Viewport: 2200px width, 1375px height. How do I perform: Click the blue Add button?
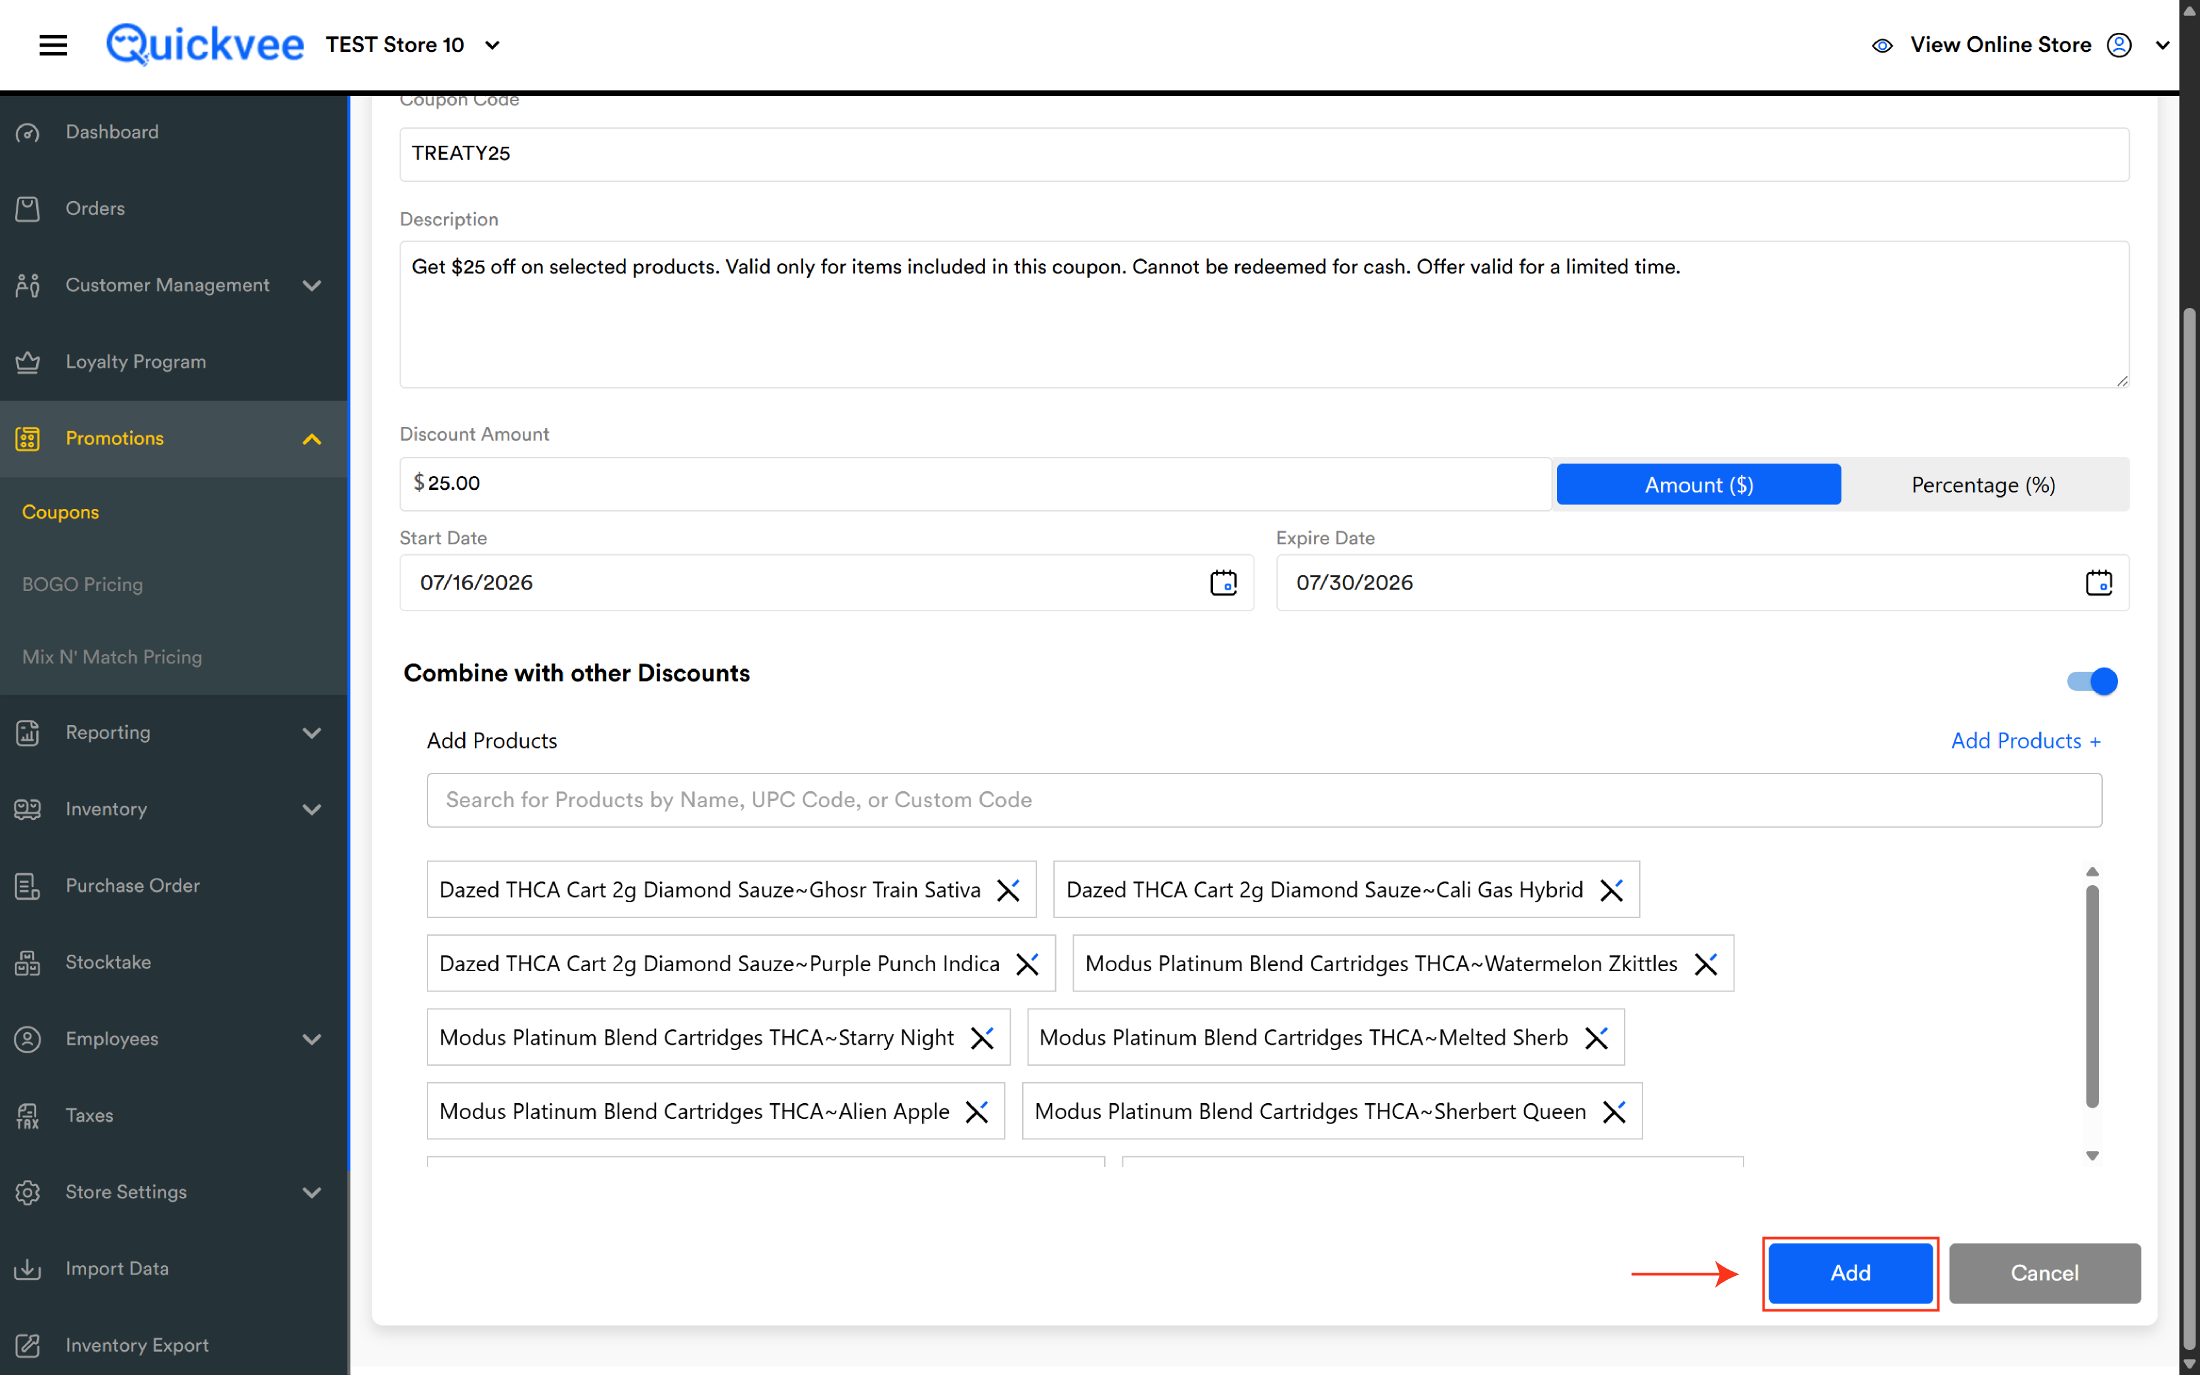coord(1850,1273)
